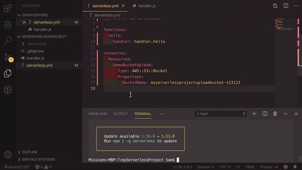The image size is (302, 170).
Task: Switch to the Output panel tab
Action: point(121,114)
